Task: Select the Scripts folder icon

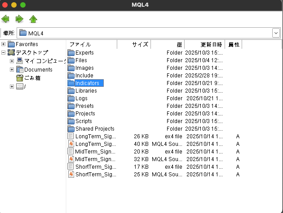Action: (71, 121)
